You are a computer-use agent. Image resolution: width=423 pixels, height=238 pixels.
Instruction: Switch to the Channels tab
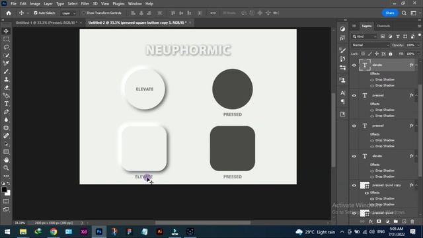coord(383,26)
